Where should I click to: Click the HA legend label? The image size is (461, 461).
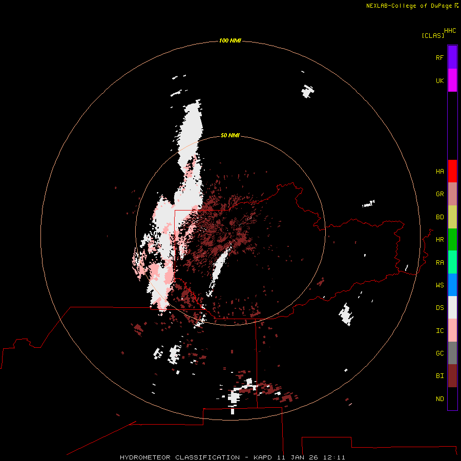click(x=439, y=172)
